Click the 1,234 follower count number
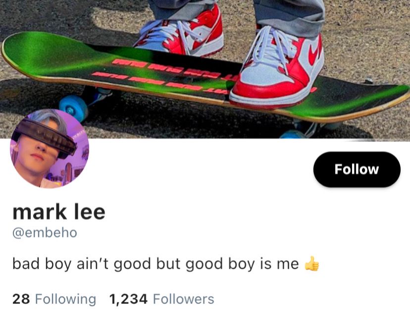410x329 pixels. click(128, 299)
